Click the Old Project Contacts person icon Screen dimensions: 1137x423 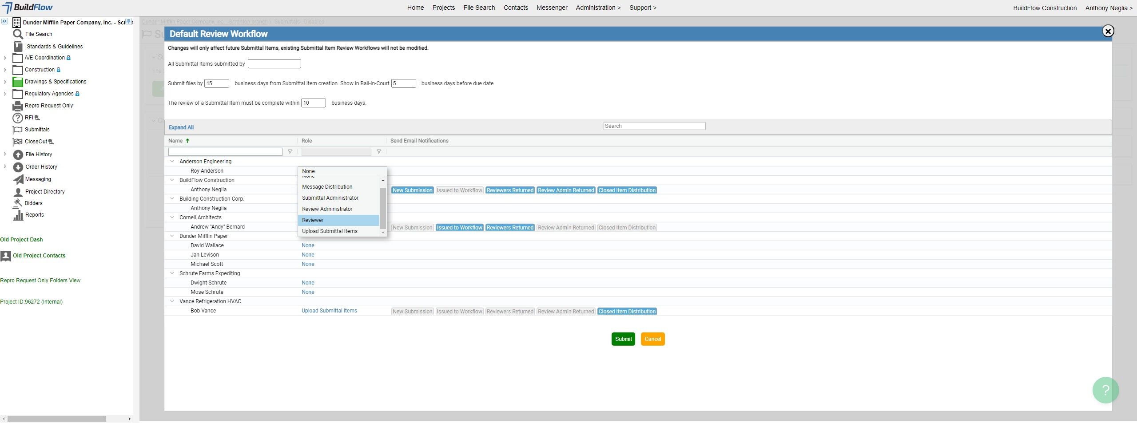6,256
